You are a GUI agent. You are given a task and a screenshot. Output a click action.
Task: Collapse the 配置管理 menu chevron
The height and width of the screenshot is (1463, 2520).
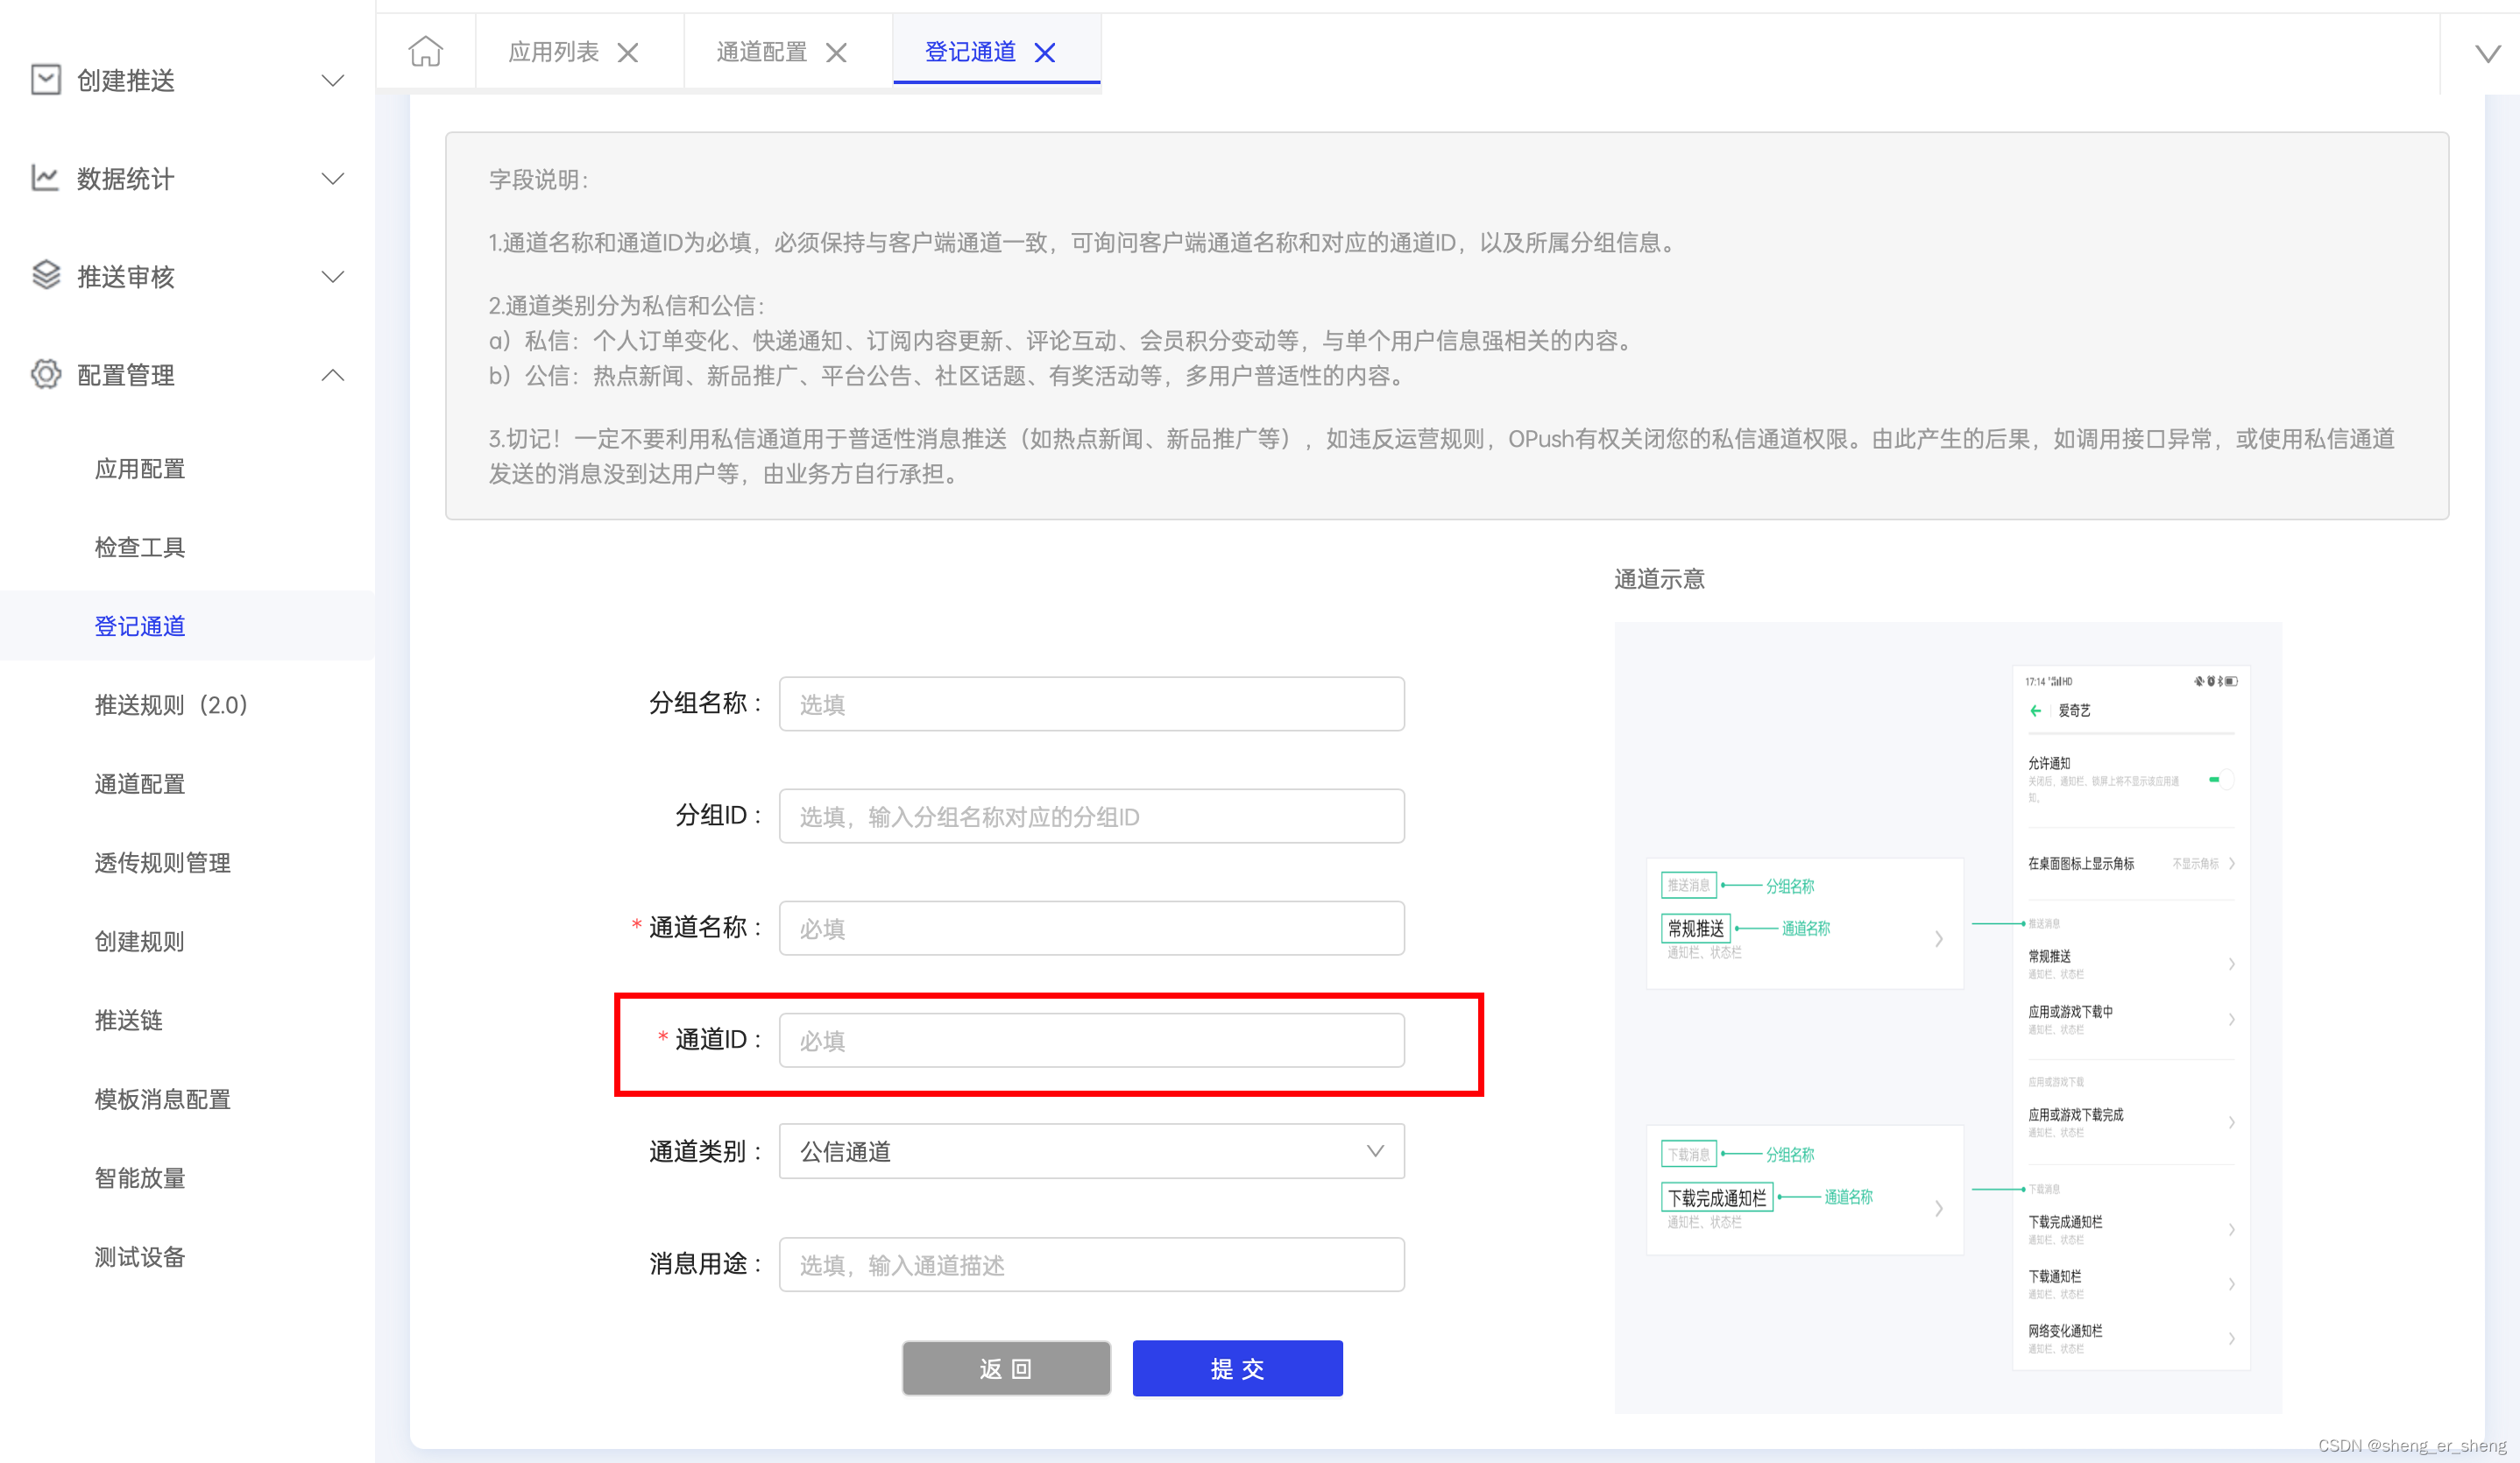pyautogui.click(x=333, y=375)
